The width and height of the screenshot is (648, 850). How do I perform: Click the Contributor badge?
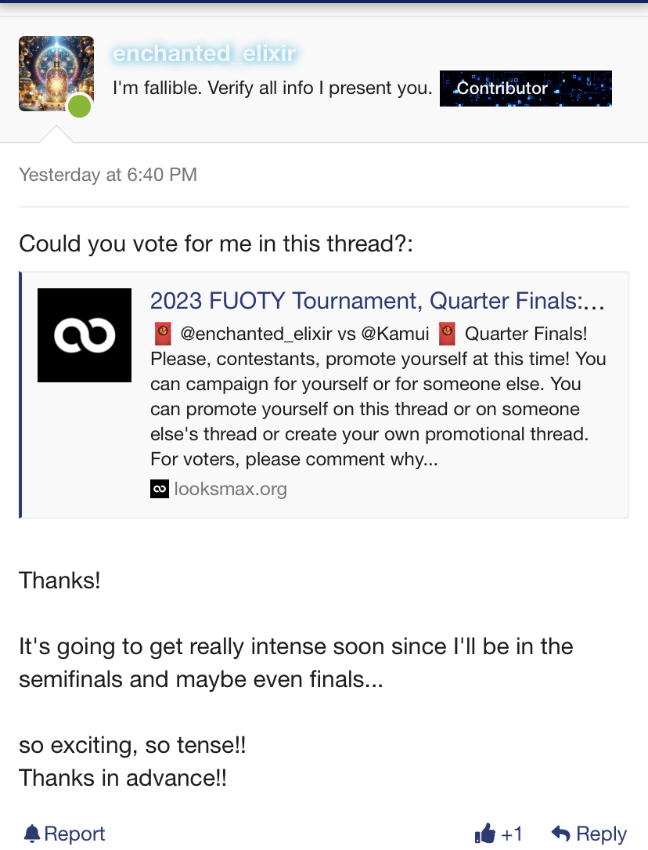[525, 89]
